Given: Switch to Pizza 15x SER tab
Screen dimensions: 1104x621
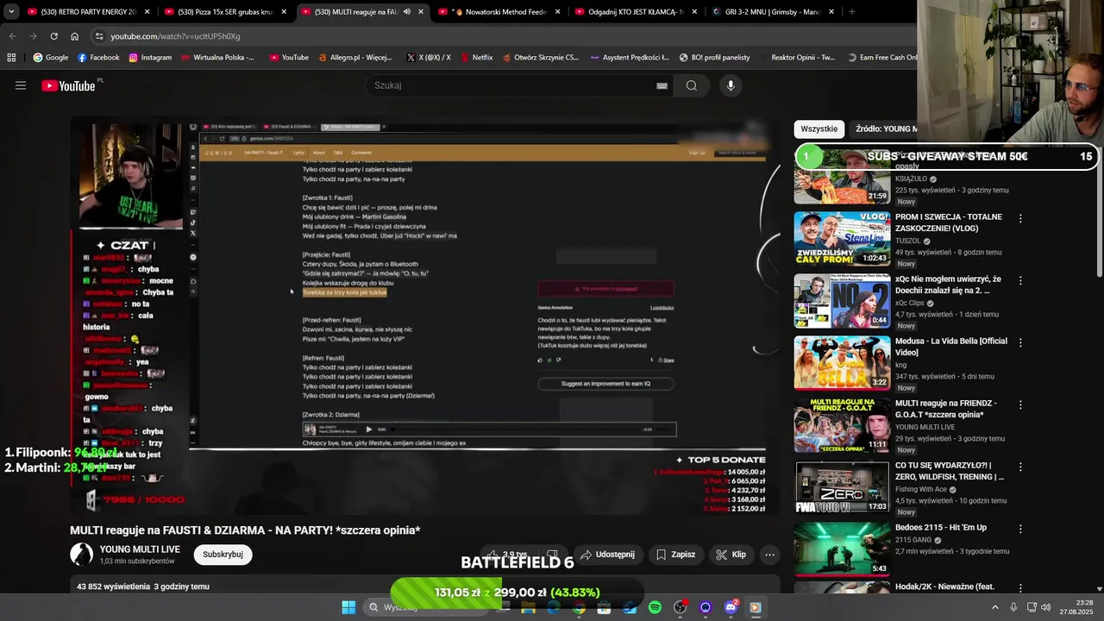Looking at the screenshot, I should 226,12.
